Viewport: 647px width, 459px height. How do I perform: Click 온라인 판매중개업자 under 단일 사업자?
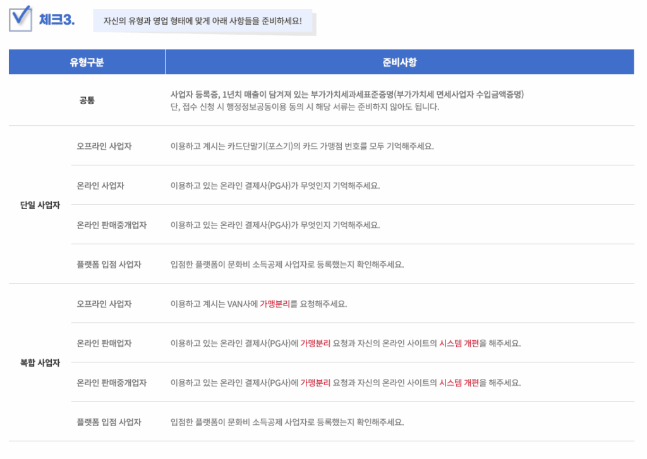[112, 225]
